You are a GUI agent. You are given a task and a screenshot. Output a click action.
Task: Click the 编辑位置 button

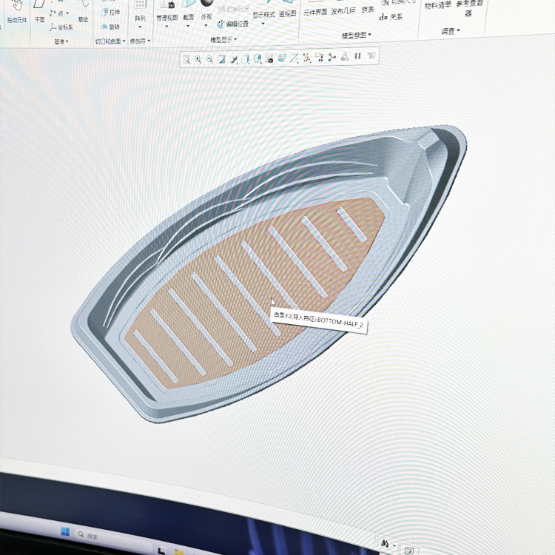(232, 24)
